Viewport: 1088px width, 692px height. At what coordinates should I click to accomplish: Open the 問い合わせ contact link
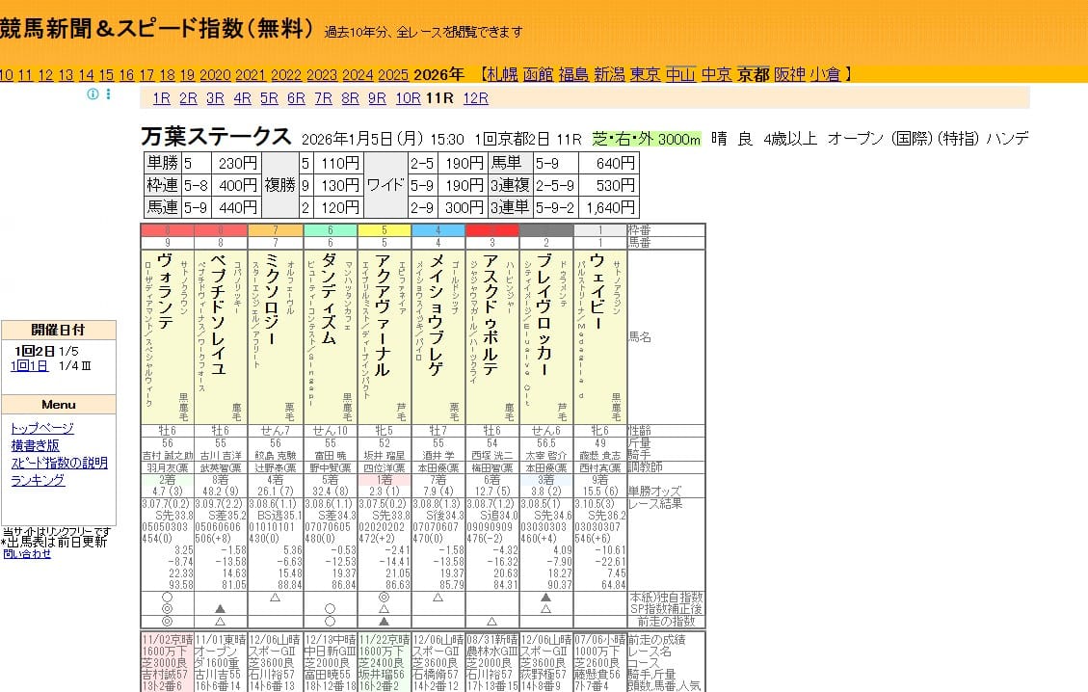(26, 554)
